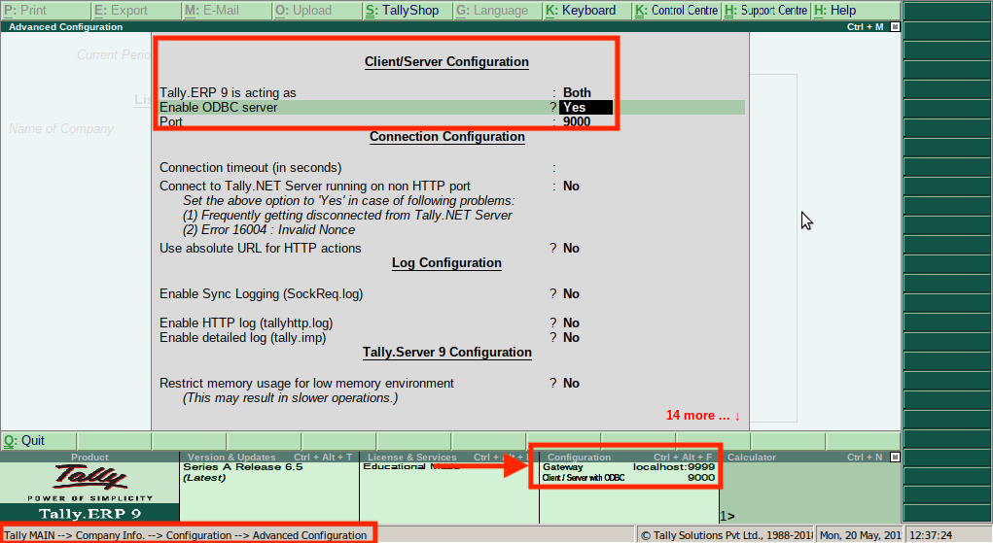Click the date Mon, 20 May in status bar

(860, 535)
